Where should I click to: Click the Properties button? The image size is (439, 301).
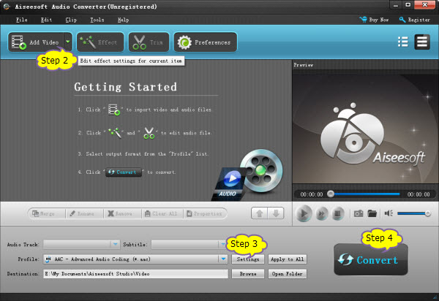(x=204, y=213)
